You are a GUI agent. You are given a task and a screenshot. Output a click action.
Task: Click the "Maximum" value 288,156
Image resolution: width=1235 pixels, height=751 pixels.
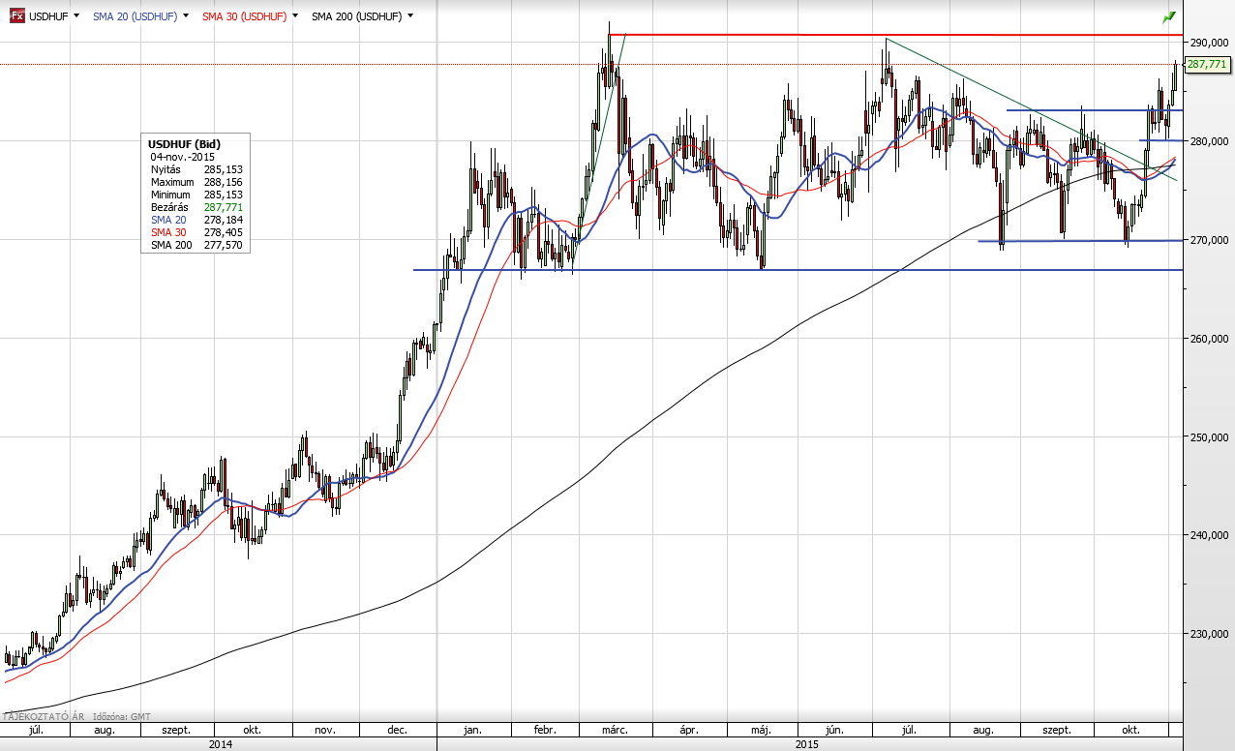(224, 182)
